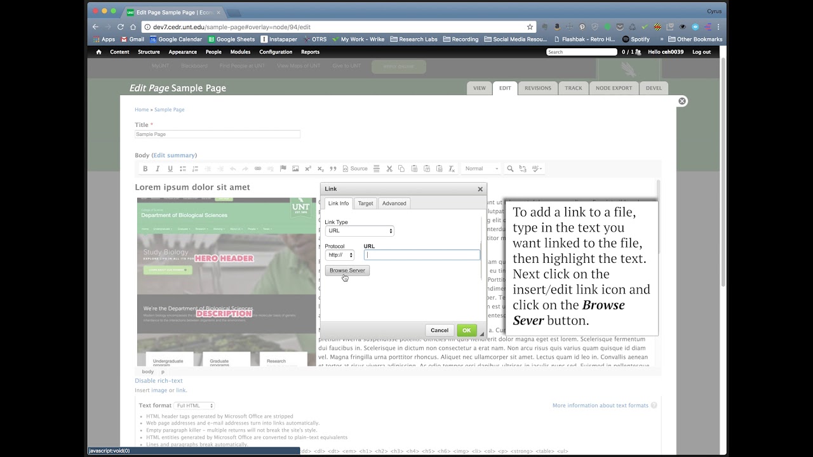Open the Research Labs bookmark folder
The image size is (813, 457).
point(413,39)
